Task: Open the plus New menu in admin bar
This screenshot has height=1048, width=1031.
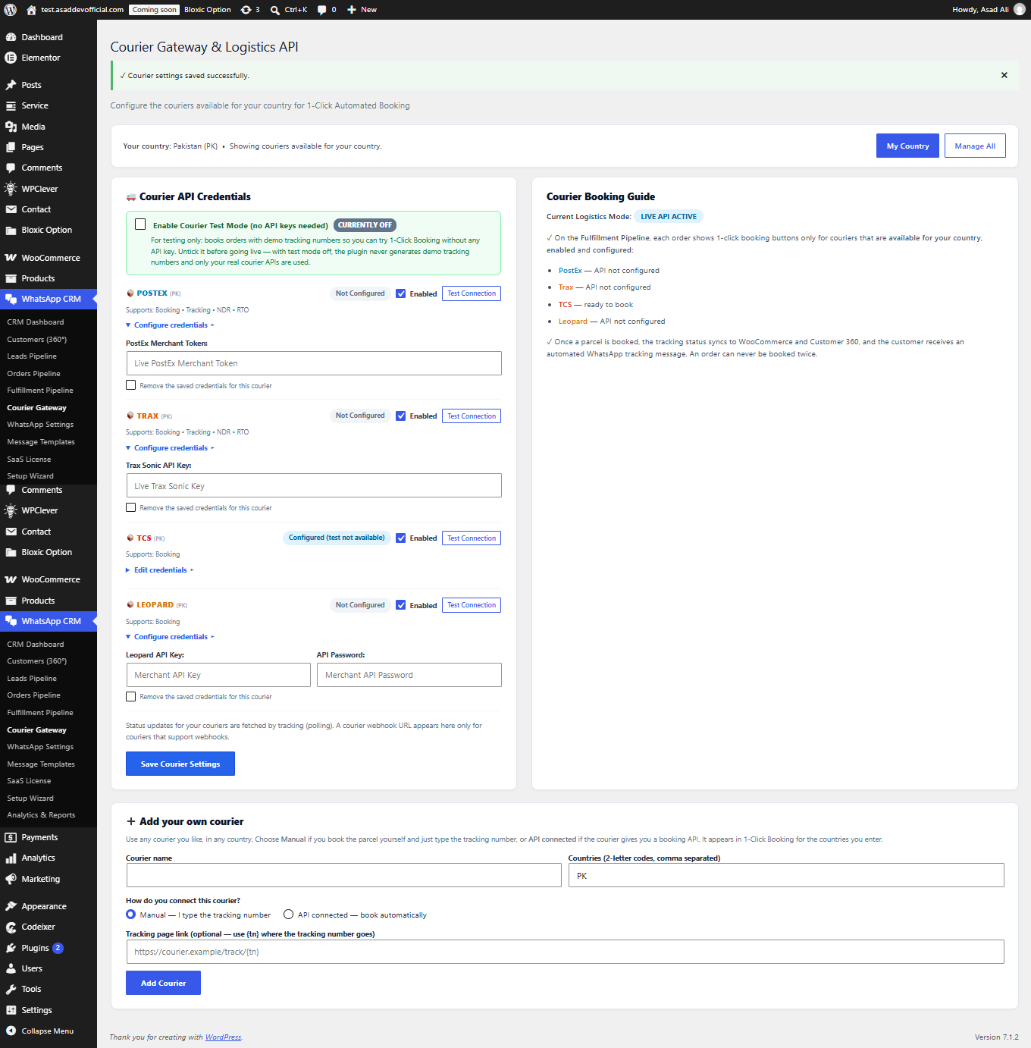Action: pos(362,10)
